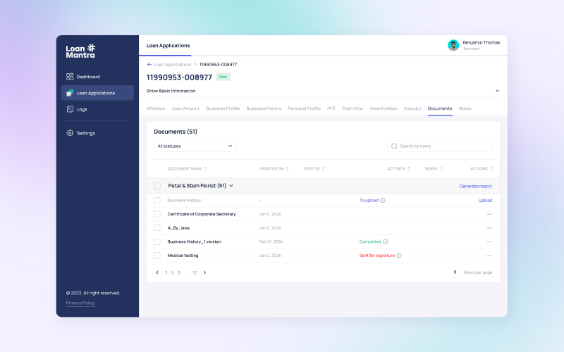This screenshot has height=352, width=564.
Task: Open actions menu for Medical testing
Action: (x=489, y=256)
